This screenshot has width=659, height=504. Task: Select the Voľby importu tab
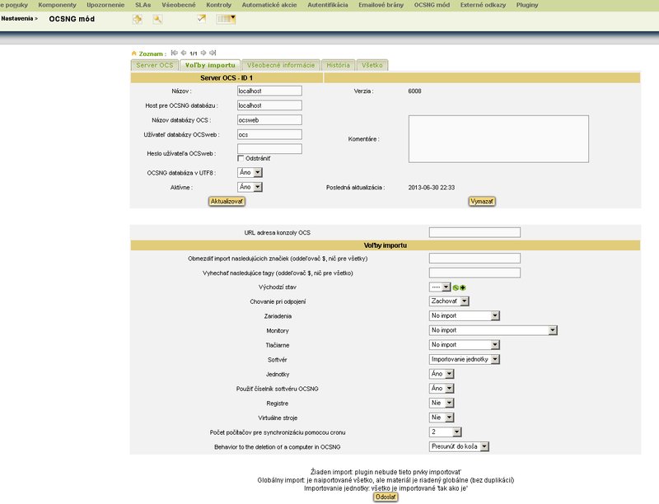click(210, 65)
